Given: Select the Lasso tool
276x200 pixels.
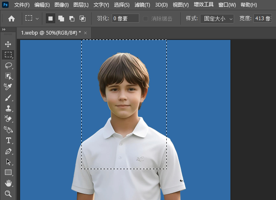Looking at the screenshot, I should click(8, 65).
